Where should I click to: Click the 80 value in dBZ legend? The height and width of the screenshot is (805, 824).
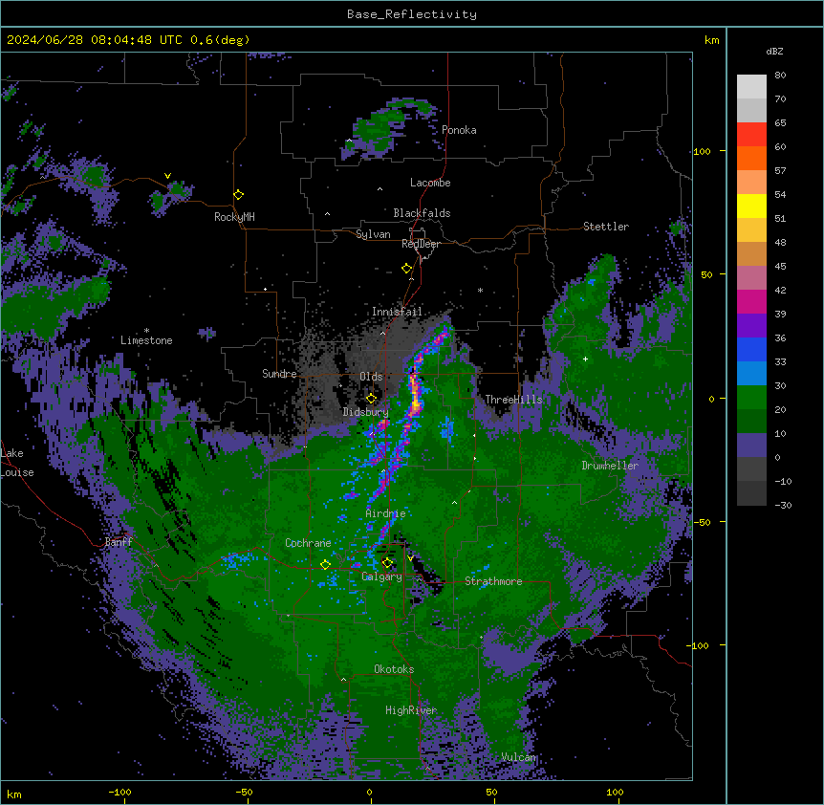(780, 76)
